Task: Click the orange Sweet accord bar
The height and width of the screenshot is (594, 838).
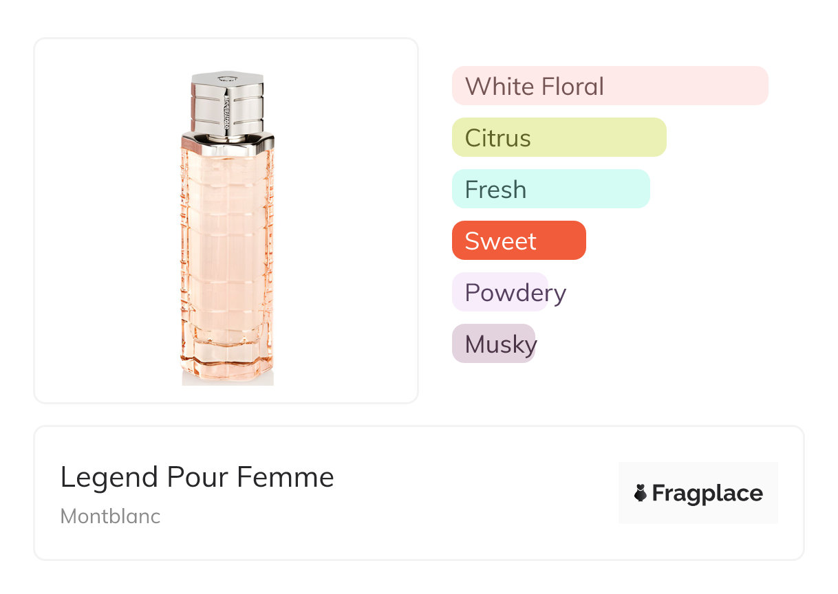Action: click(x=519, y=241)
